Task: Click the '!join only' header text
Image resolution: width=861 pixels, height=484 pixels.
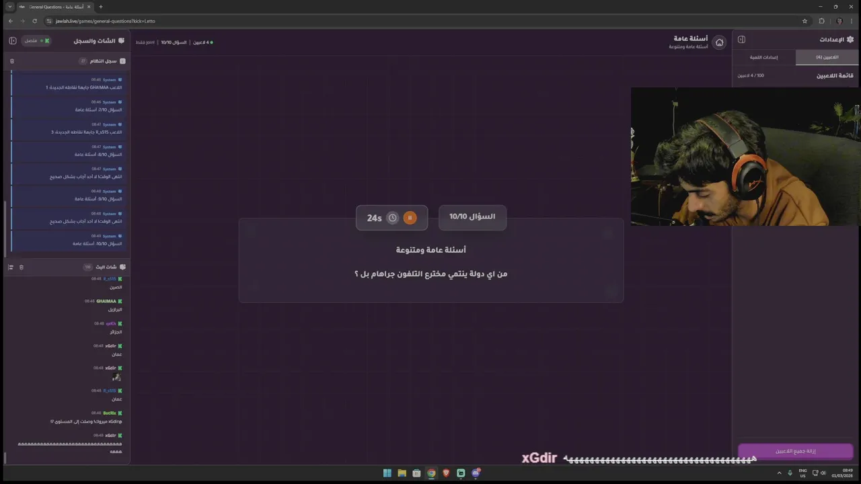Action: coord(145,42)
